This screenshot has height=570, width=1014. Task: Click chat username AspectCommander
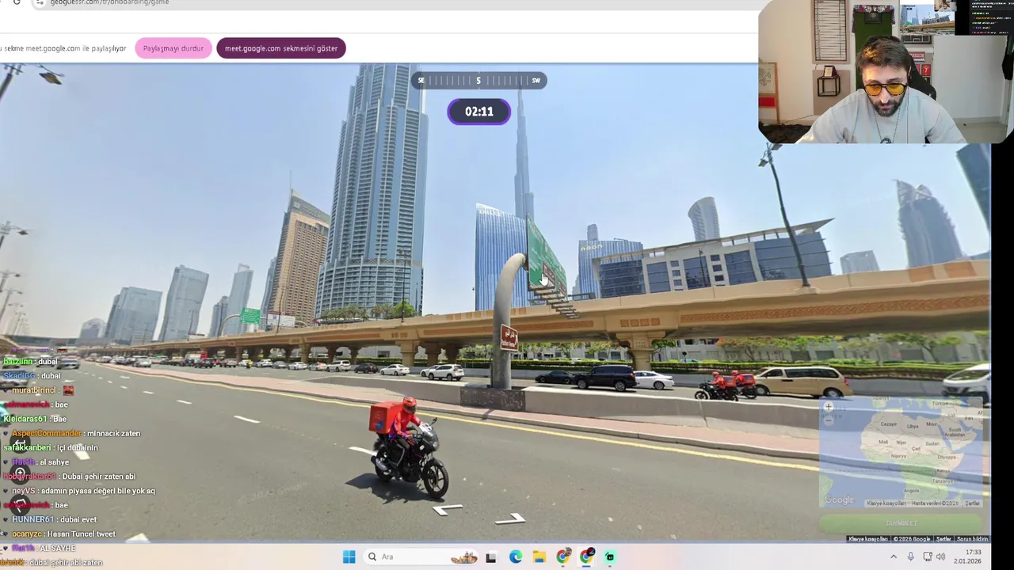46,433
